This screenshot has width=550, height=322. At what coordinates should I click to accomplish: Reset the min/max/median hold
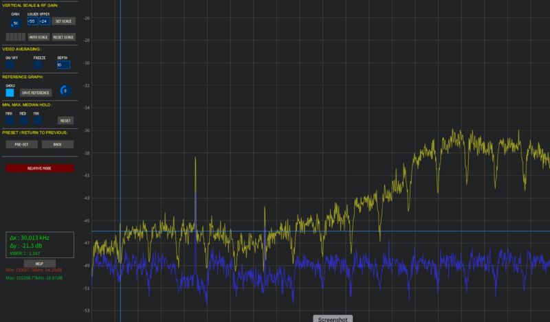coord(65,120)
